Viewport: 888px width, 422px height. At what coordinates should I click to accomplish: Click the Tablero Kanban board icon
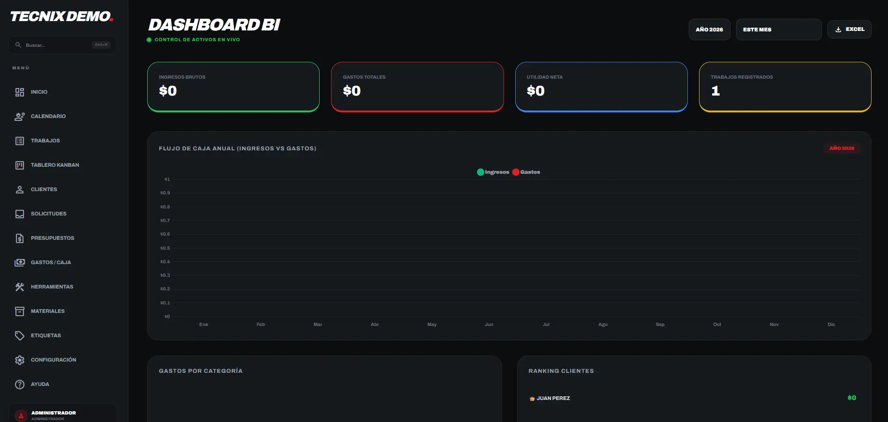click(20, 165)
